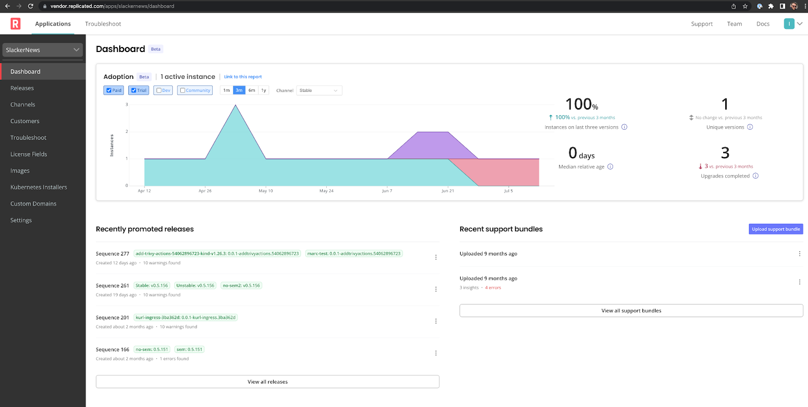Open options for first support bundle
The height and width of the screenshot is (407, 808).
click(x=799, y=254)
